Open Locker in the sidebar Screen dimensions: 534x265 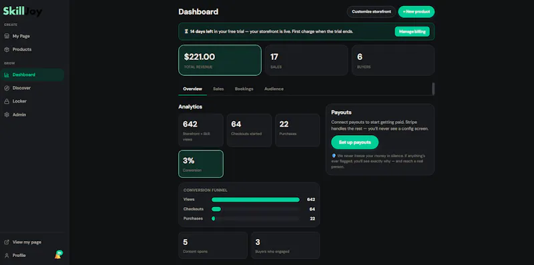click(x=32, y=101)
